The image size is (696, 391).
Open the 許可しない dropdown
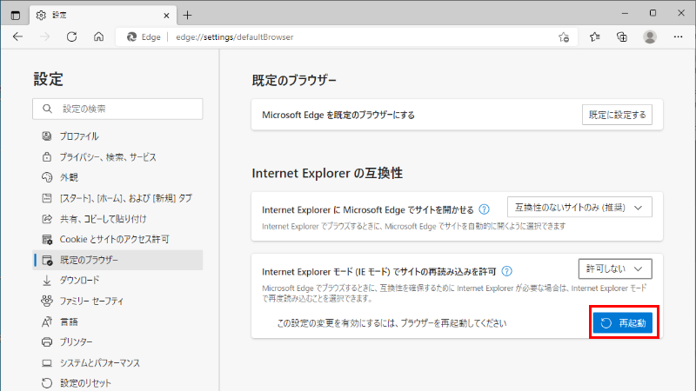click(x=615, y=268)
